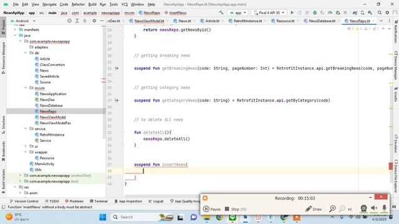Click Project panel vertical scrollbar
This screenshot has width=399, height=224.
104,82
